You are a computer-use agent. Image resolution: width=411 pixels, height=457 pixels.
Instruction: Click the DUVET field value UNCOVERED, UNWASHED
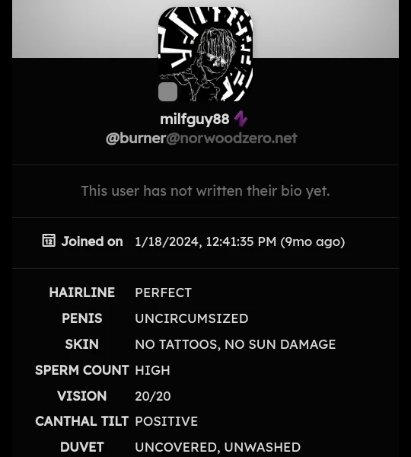[218, 447]
